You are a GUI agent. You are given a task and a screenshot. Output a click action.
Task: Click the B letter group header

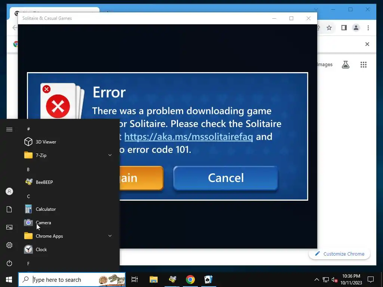click(x=28, y=169)
